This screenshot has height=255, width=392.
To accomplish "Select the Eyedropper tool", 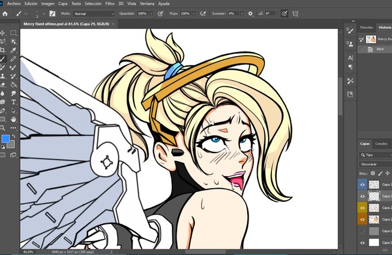I will pyautogui.click(x=13, y=50).
